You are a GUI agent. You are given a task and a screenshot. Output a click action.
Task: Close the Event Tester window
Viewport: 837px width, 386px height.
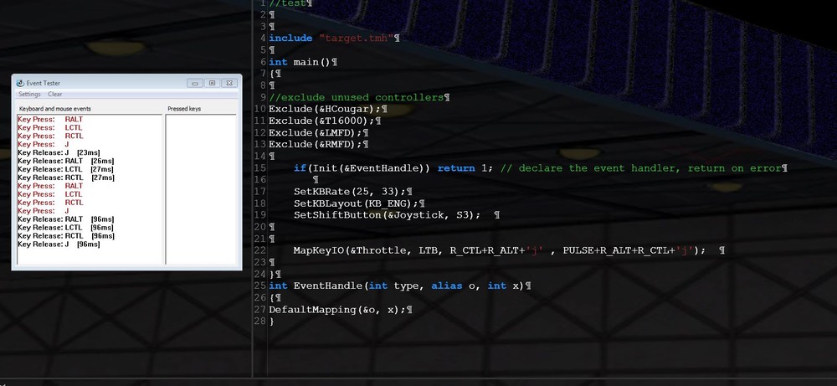tap(229, 83)
